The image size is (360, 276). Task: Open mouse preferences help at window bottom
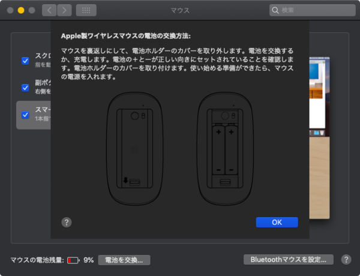[x=346, y=259]
